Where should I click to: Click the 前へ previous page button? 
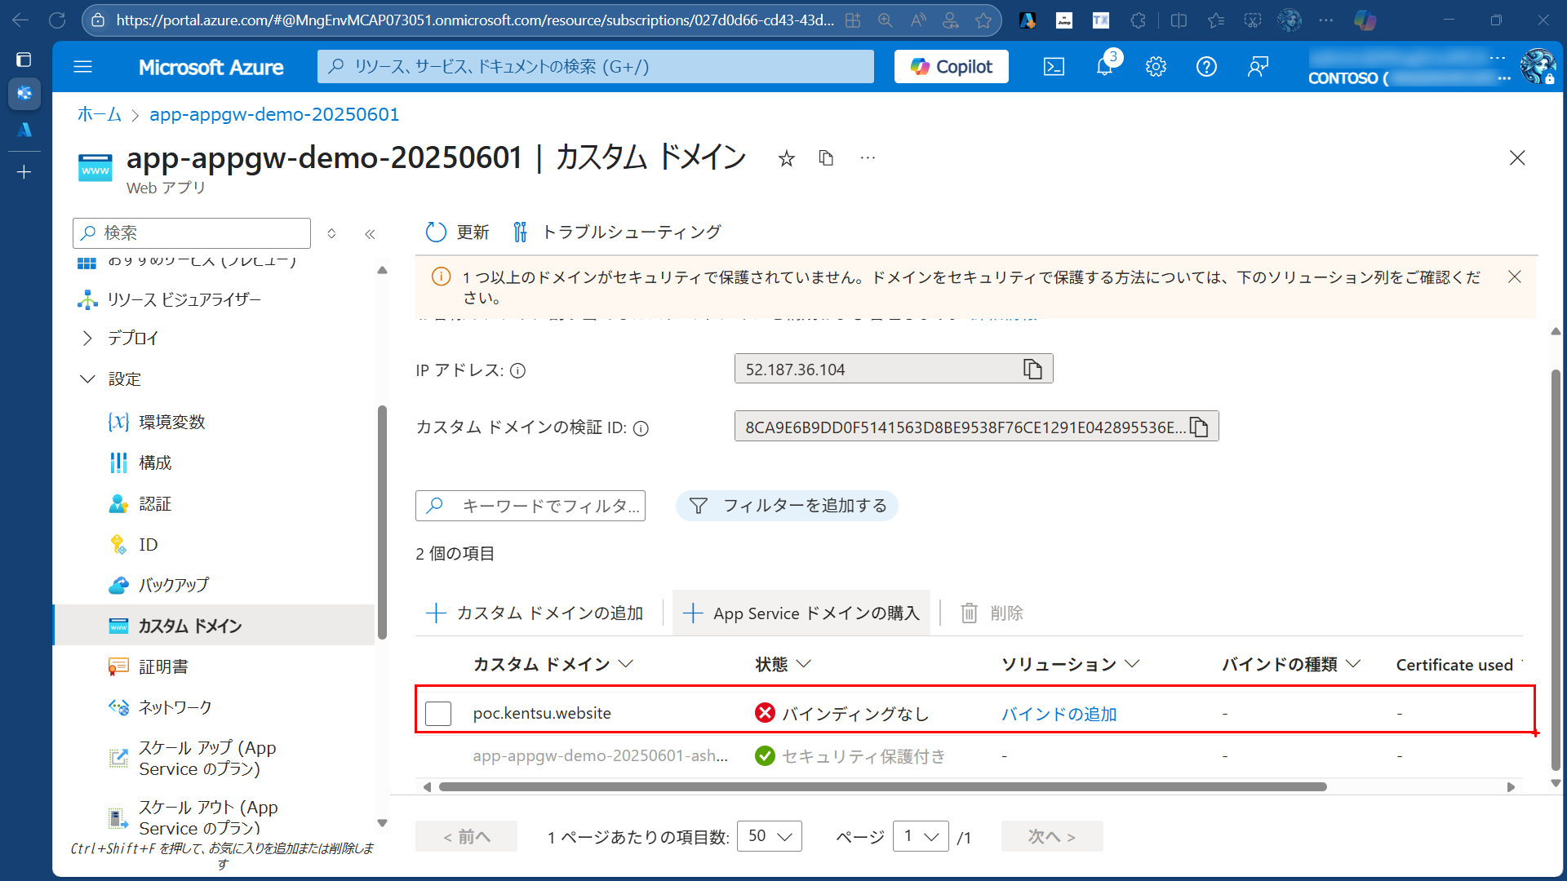pos(466,836)
